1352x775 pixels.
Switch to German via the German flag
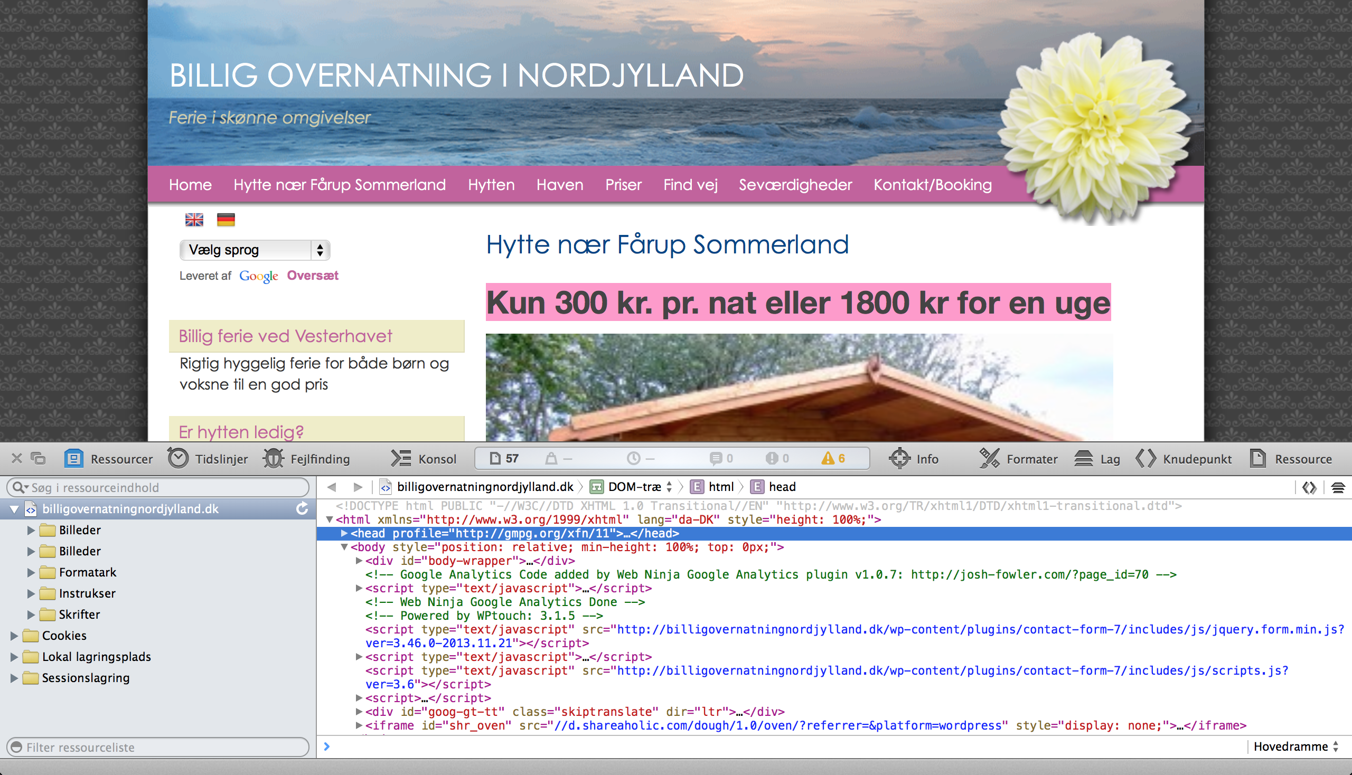pos(226,219)
